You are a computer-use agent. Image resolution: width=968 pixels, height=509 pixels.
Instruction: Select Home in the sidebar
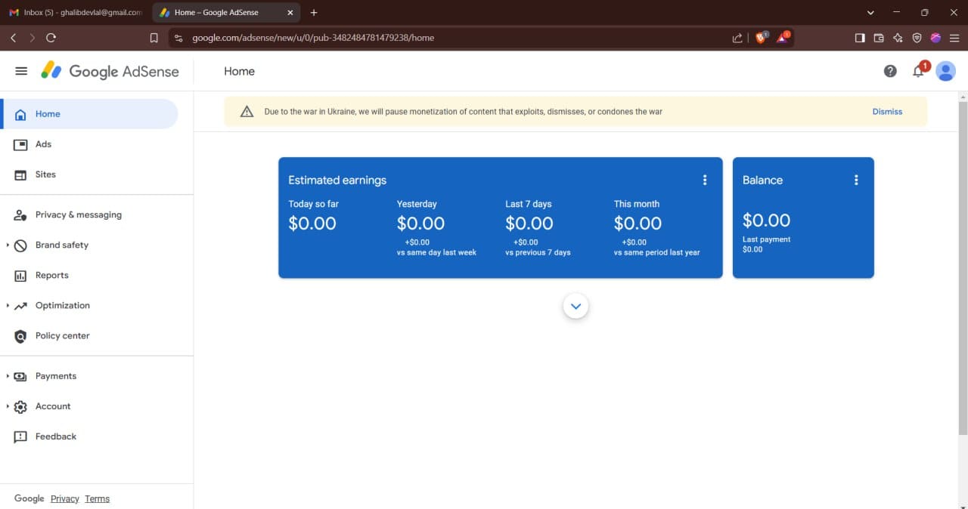89,114
